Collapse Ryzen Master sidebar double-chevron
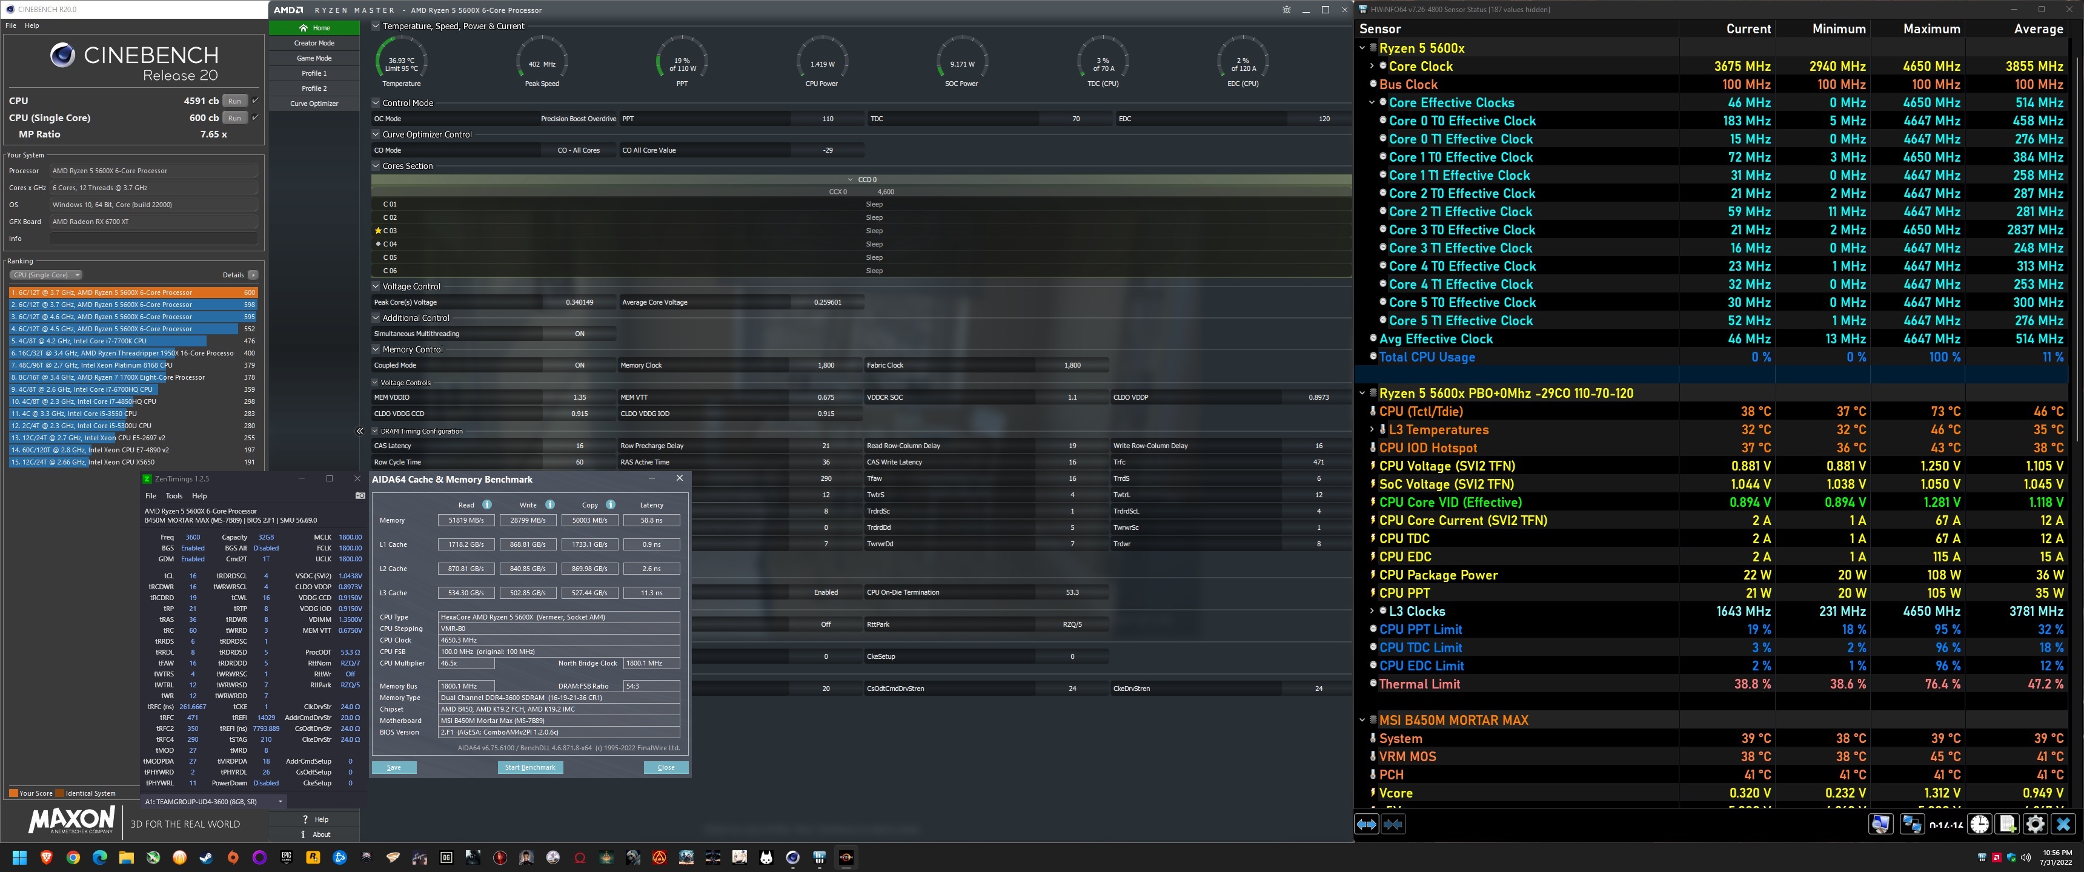 click(360, 431)
